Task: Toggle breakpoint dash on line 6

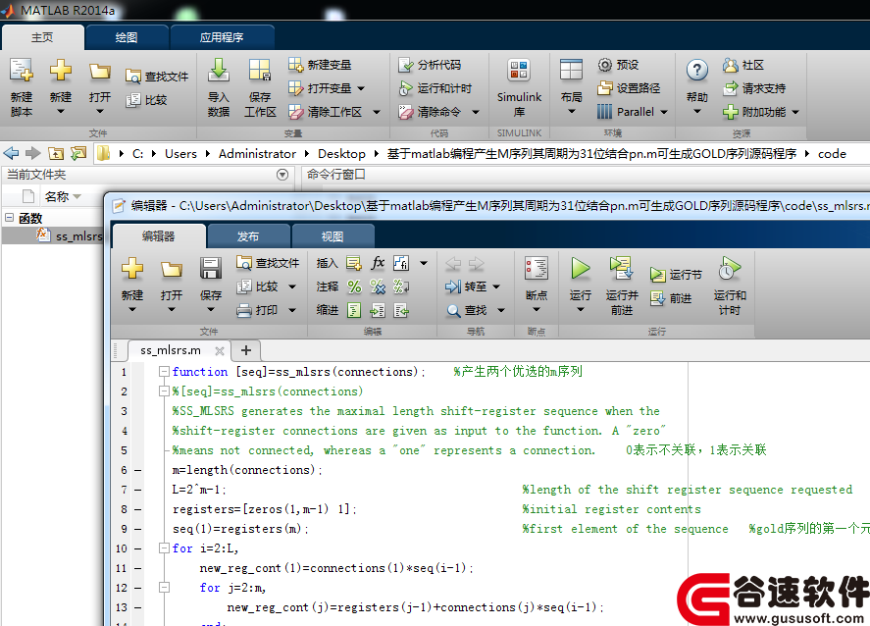Action: coord(137,470)
